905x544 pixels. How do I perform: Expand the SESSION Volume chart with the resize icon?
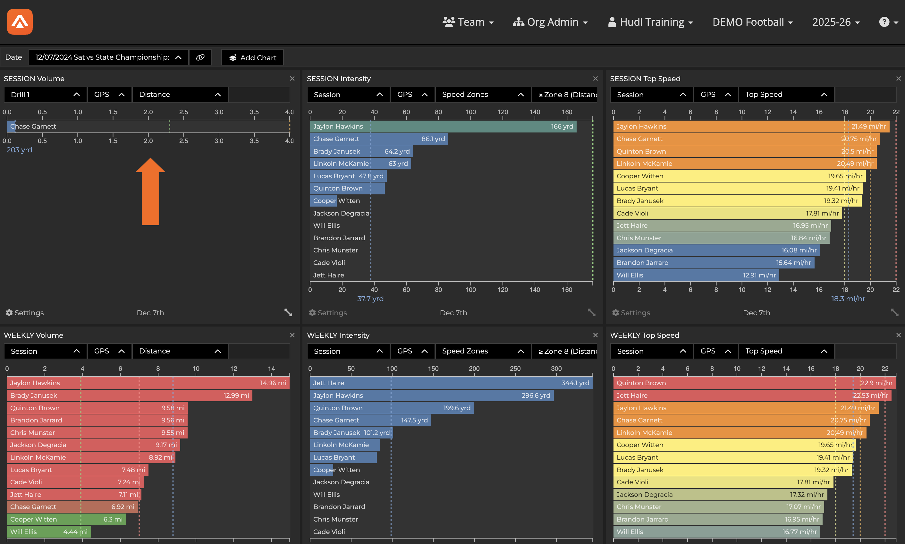(x=288, y=312)
